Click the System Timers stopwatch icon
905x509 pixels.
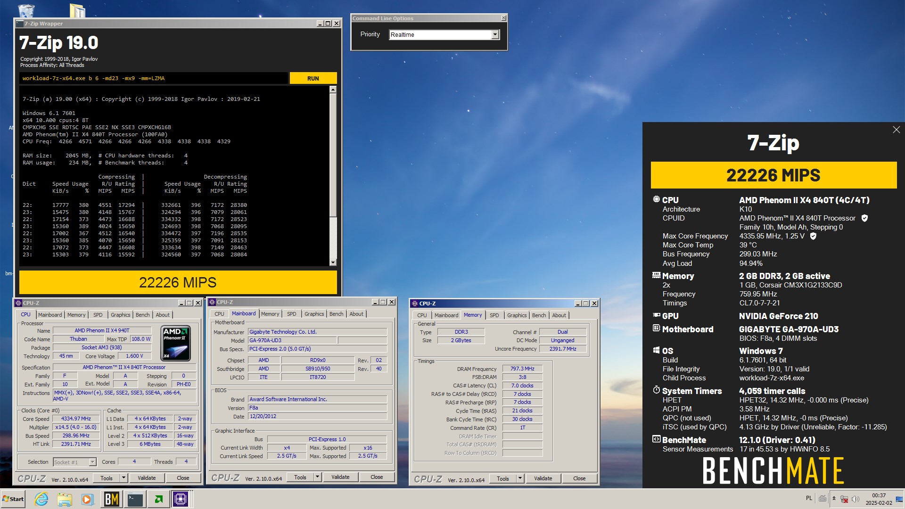coord(656,390)
